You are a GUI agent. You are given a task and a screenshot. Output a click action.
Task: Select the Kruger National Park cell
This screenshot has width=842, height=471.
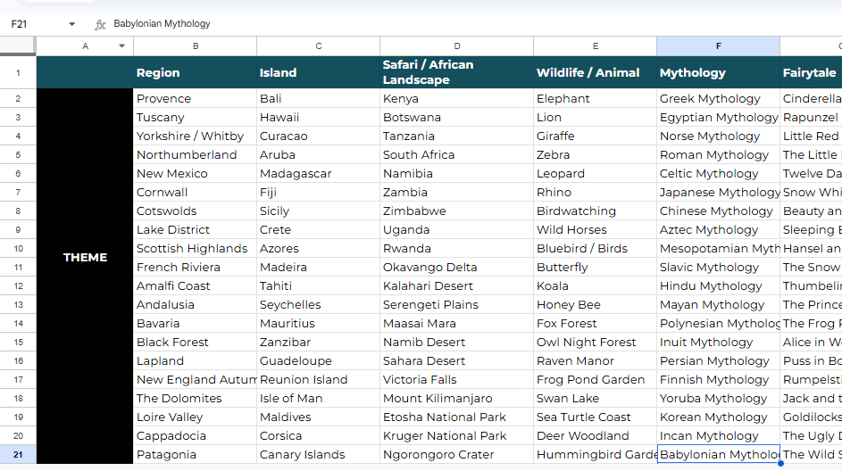coord(457,435)
